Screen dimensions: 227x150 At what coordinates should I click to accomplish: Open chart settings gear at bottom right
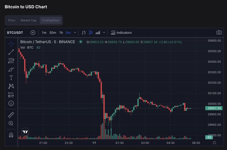[x=215, y=143]
